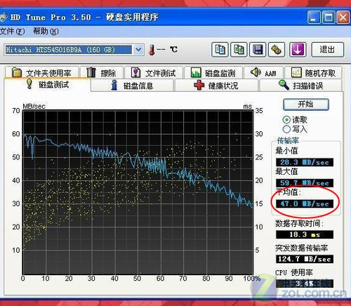The height and width of the screenshot is (306, 351).
Task: Switch to the 扫描错误 error scan tab
Action: point(301,86)
